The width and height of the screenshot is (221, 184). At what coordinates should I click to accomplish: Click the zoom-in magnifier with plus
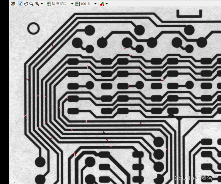(x=37, y=4)
